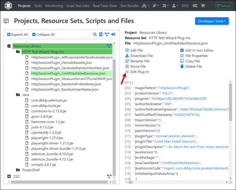Select HttpSessionPlugin_GenerateRandomNumber.json file
236x190 pixels.
pos(70,68)
